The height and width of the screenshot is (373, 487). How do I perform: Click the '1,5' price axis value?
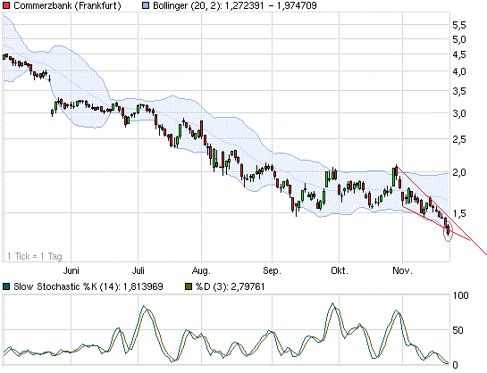459,213
